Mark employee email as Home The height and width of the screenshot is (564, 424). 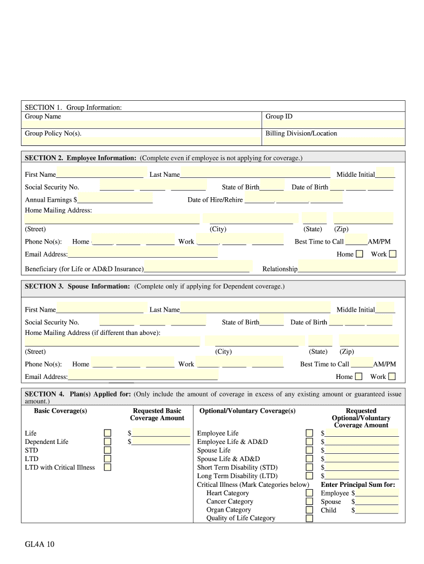[359, 254]
